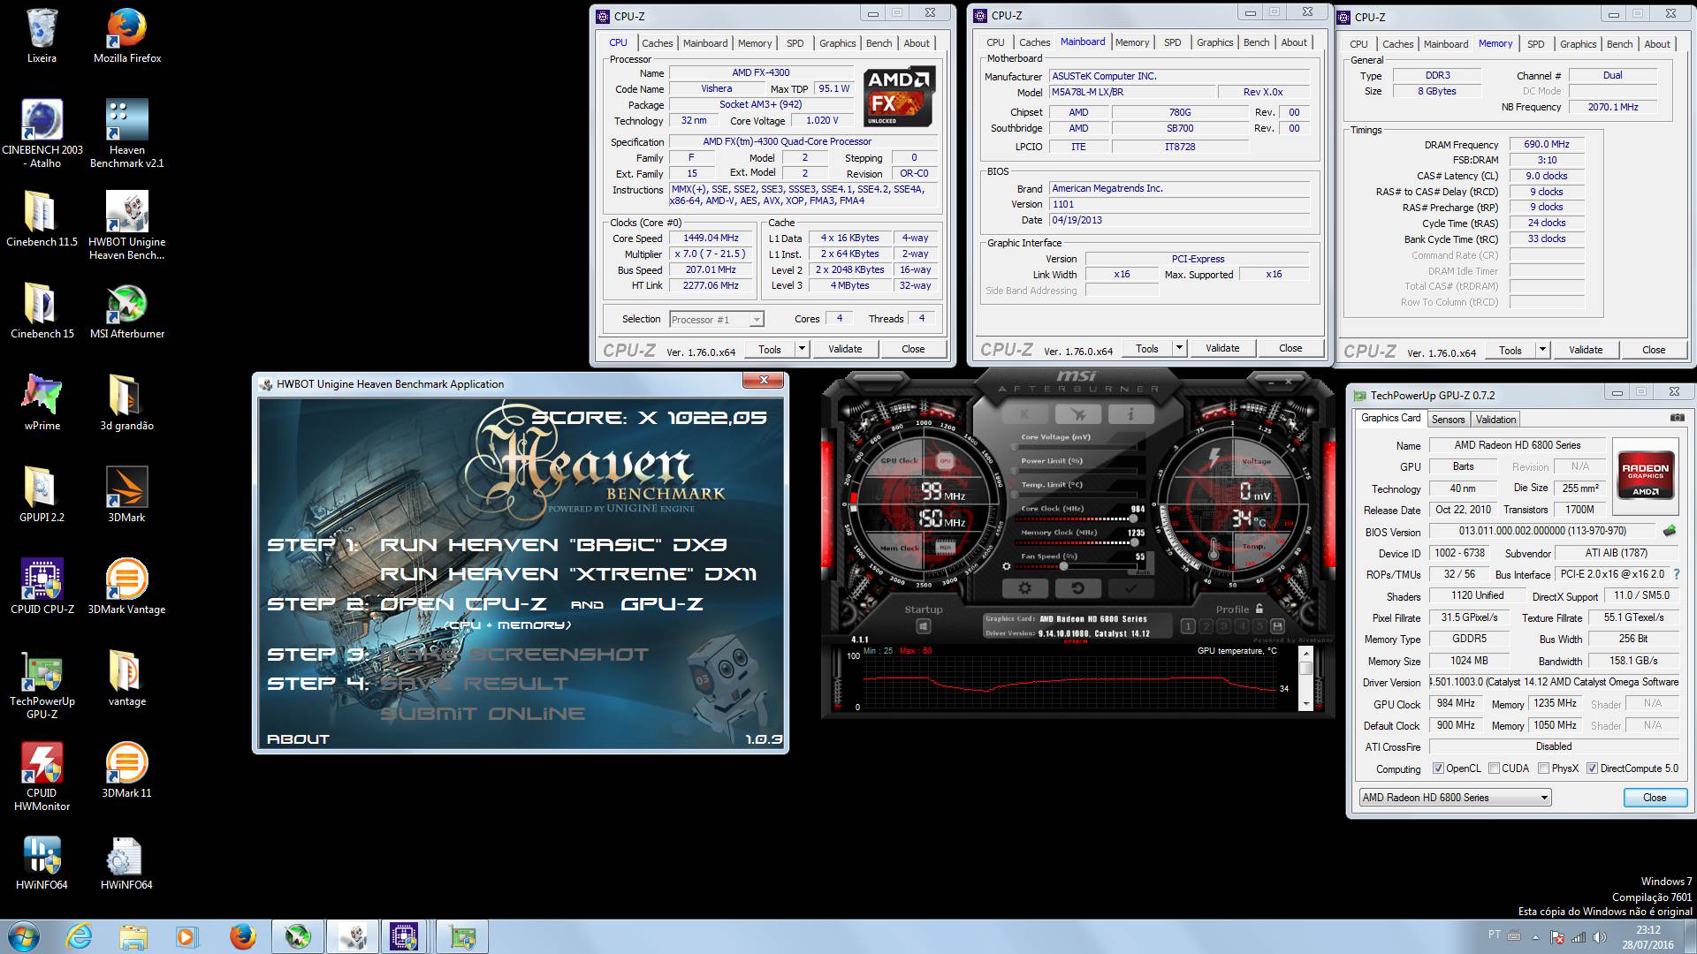Click Run Heaven "Basic" DX9 in HWBOT app

coord(553,545)
